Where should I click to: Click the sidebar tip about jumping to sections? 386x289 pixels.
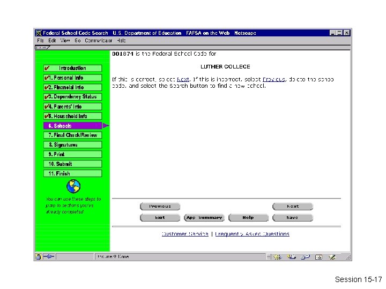[x=73, y=206]
